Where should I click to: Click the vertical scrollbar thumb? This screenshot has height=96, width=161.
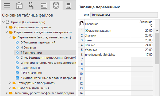[157, 49]
